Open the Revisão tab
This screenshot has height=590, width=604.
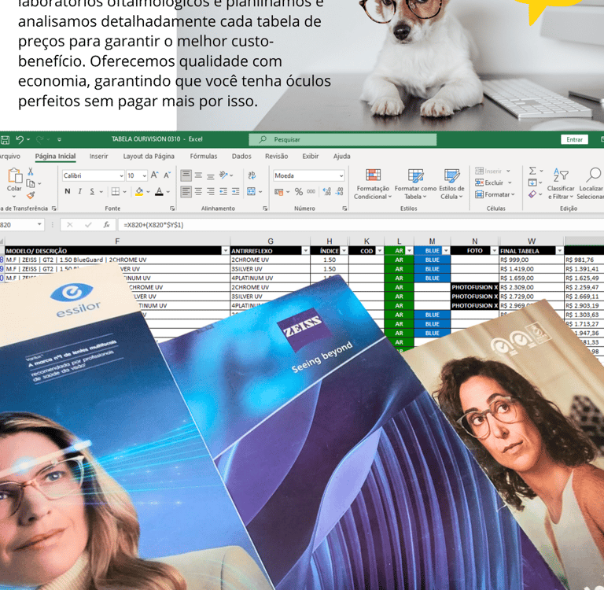[x=277, y=156]
